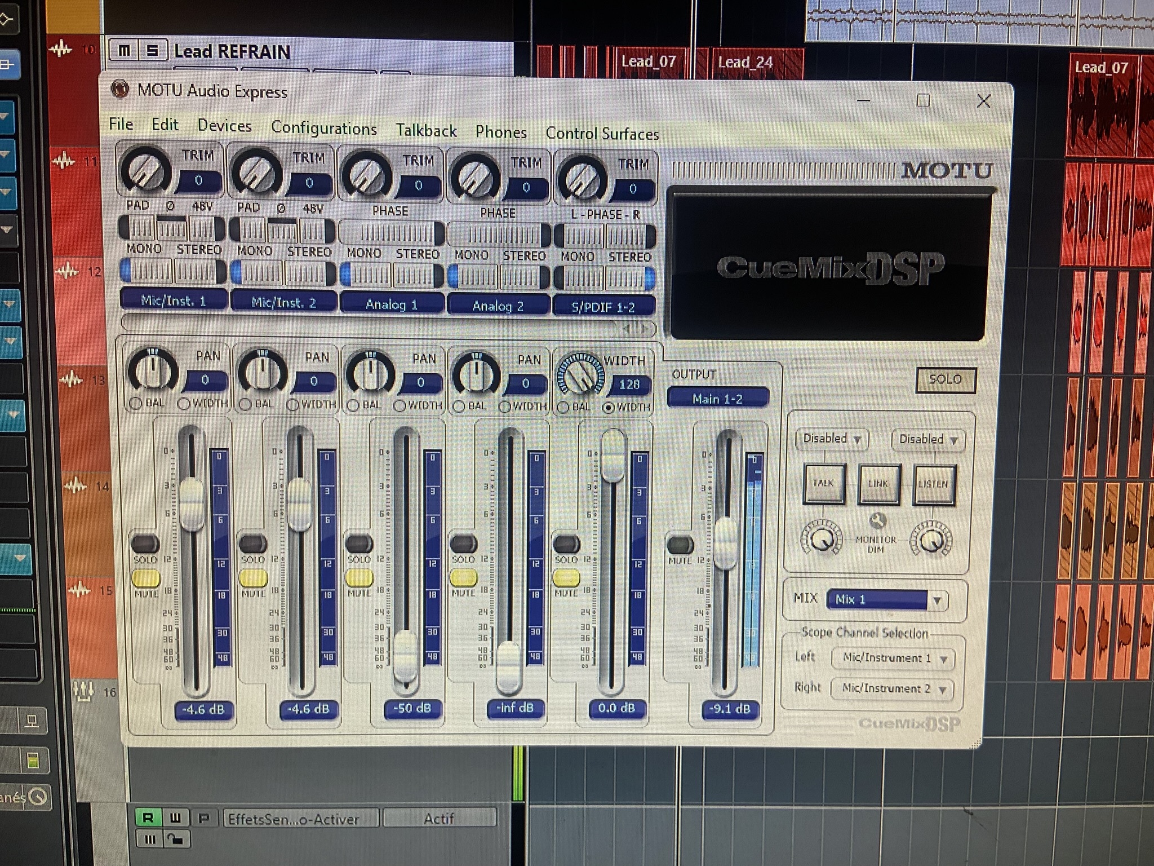Mute the Main 1-2 output

(x=680, y=545)
